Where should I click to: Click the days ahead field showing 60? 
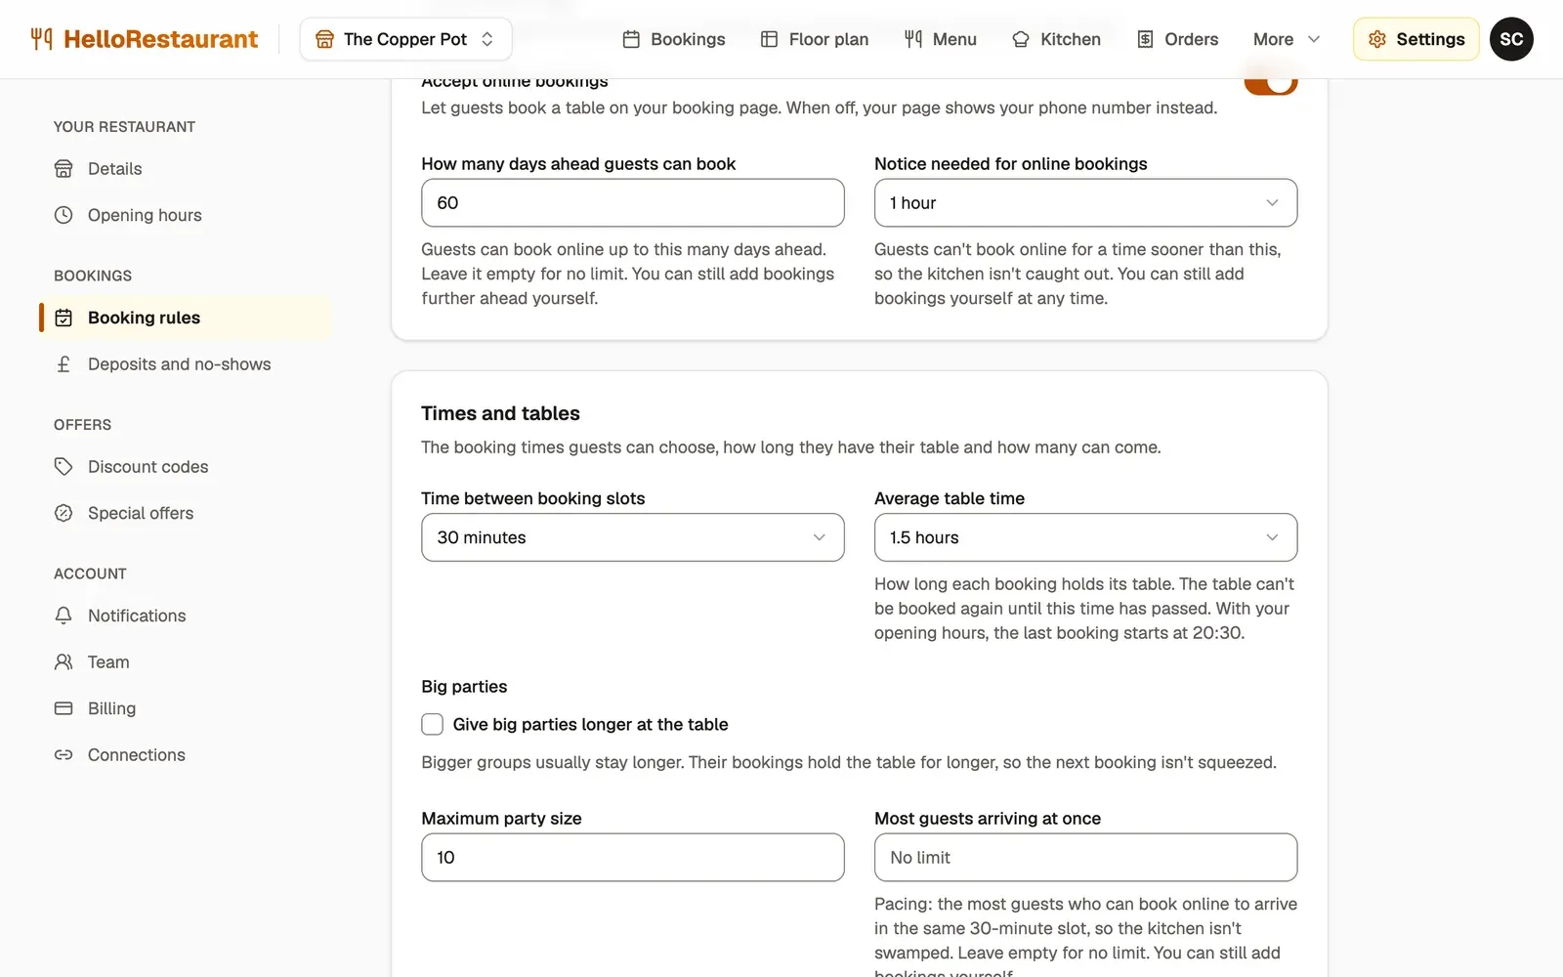click(632, 203)
